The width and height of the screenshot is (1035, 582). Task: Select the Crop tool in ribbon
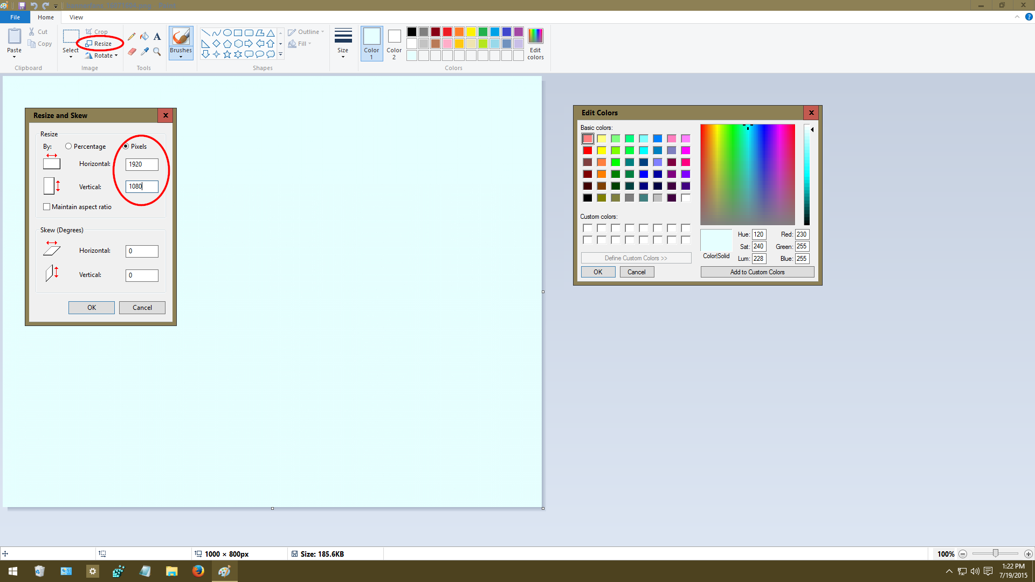pyautogui.click(x=98, y=31)
